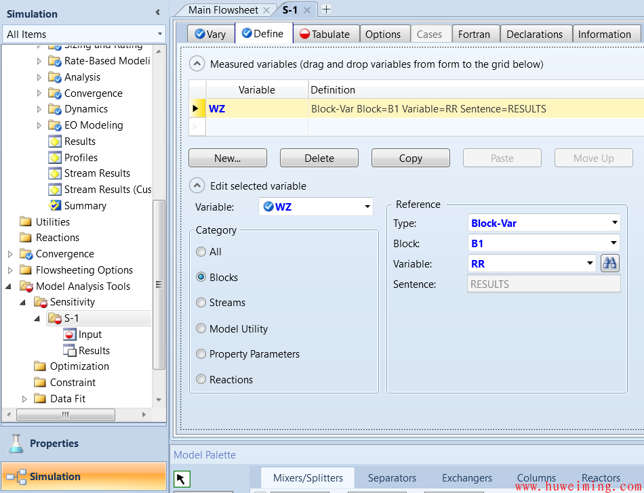Click the Stream Results item icon

tap(55, 173)
